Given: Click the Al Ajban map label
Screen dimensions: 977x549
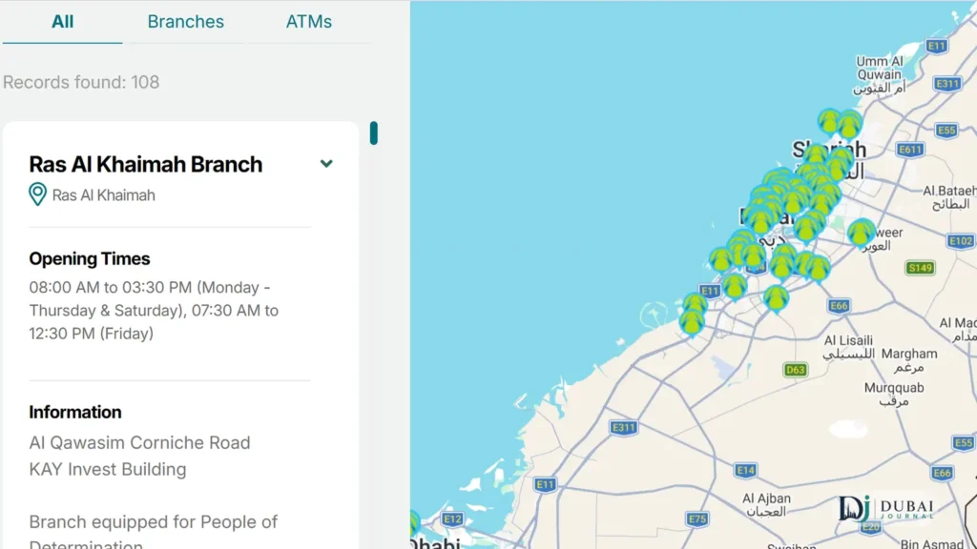Looking at the screenshot, I should (x=766, y=505).
